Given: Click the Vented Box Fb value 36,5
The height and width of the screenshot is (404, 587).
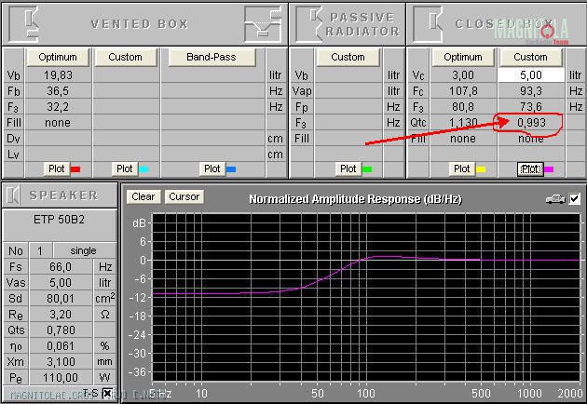Looking at the screenshot, I should (58, 91).
